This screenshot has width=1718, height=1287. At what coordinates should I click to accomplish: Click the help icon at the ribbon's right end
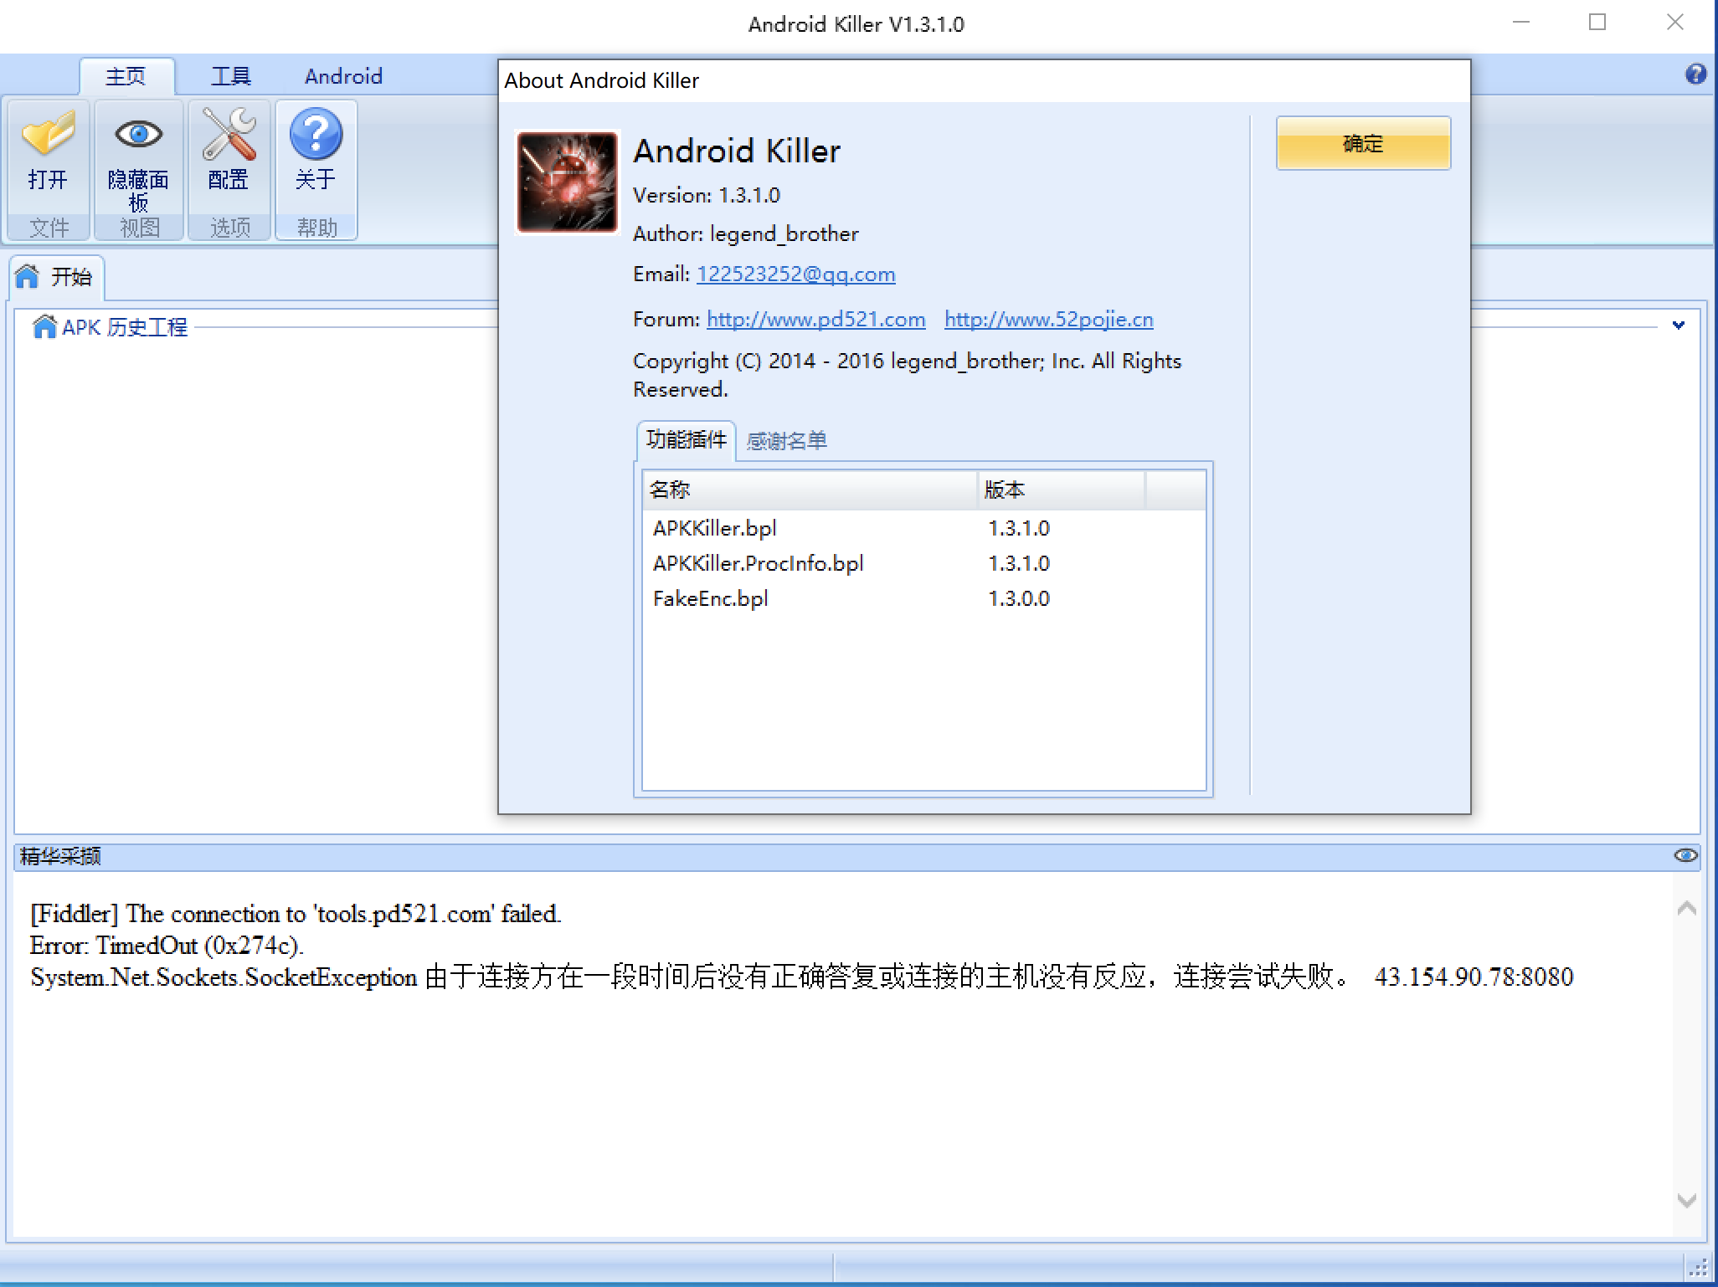pyautogui.click(x=1695, y=74)
